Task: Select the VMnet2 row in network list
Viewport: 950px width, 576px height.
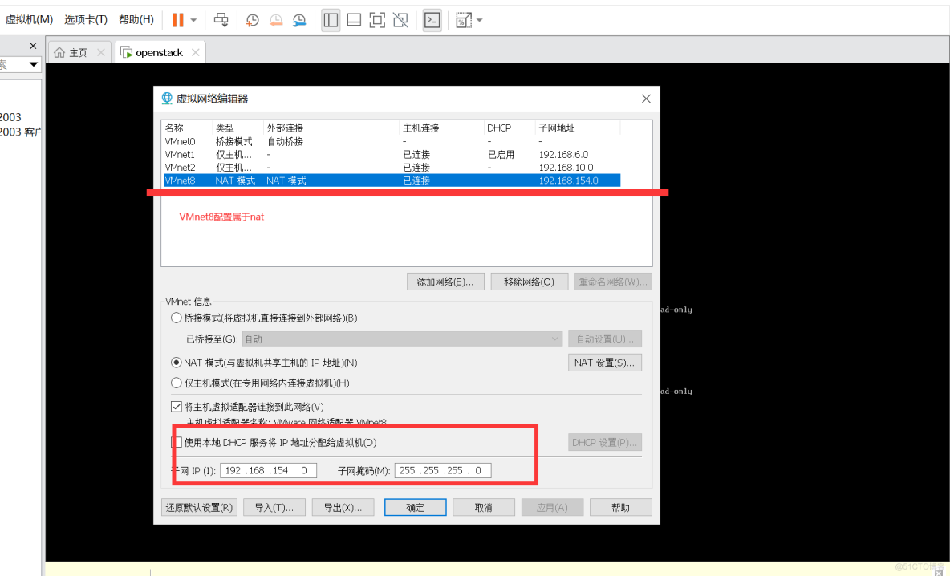Action: (x=392, y=167)
